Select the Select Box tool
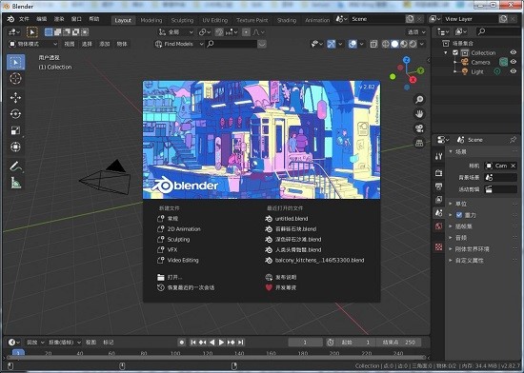The height and width of the screenshot is (373, 524). (x=15, y=63)
